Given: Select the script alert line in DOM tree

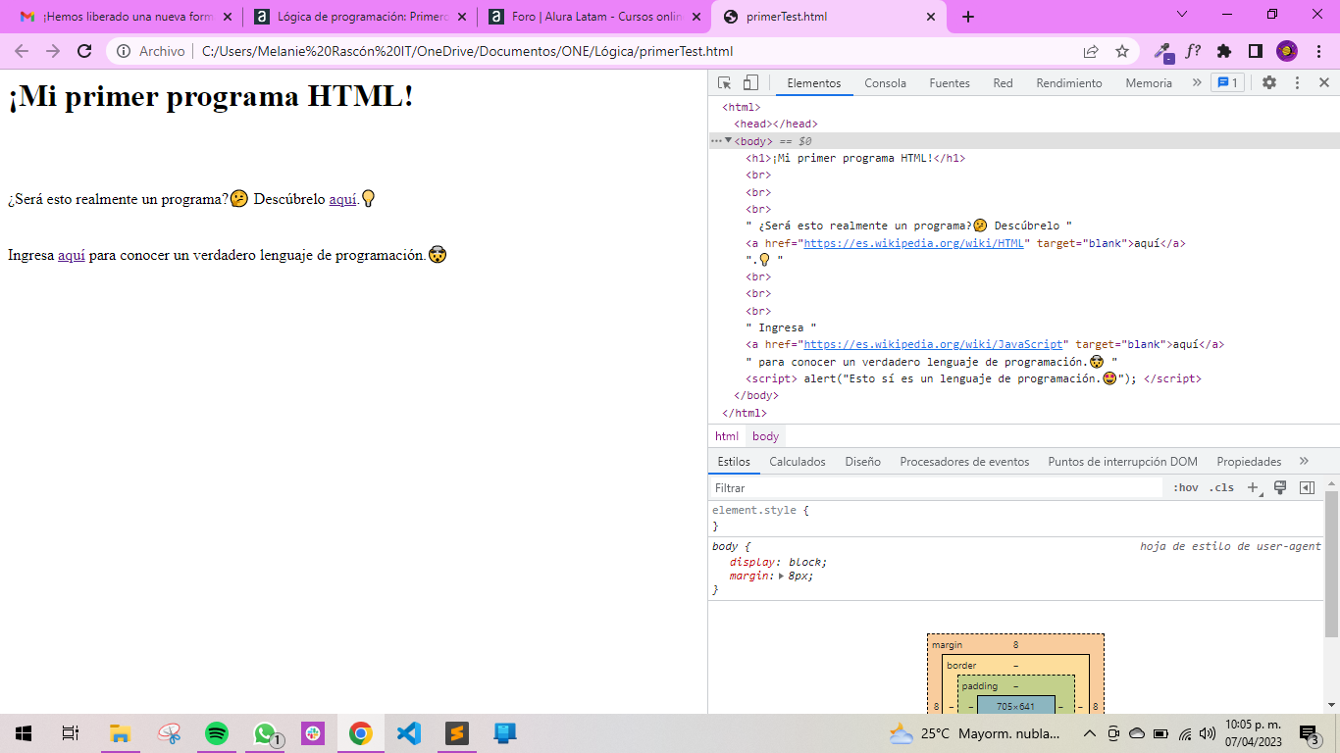Looking at the screenshot, I should pos(973,378).
